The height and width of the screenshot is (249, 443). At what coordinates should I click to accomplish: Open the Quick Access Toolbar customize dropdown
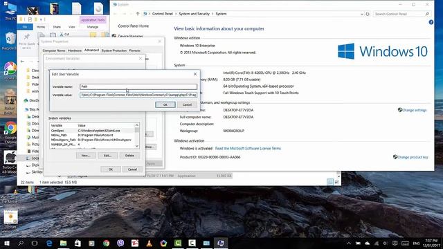click(42, 19)
